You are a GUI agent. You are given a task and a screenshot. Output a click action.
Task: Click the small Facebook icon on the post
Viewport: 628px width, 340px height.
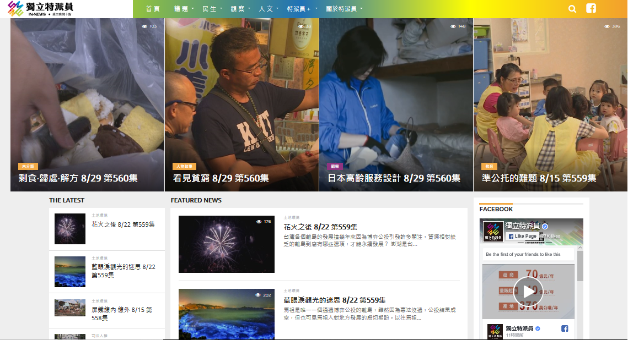(565, 328)
